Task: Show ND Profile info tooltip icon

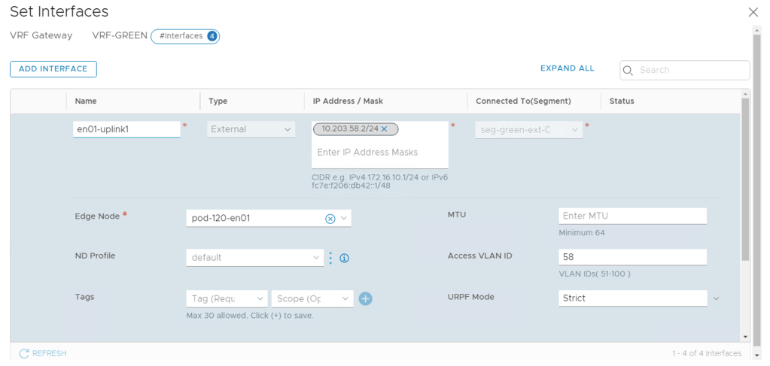Action: (x=344, y=258)
